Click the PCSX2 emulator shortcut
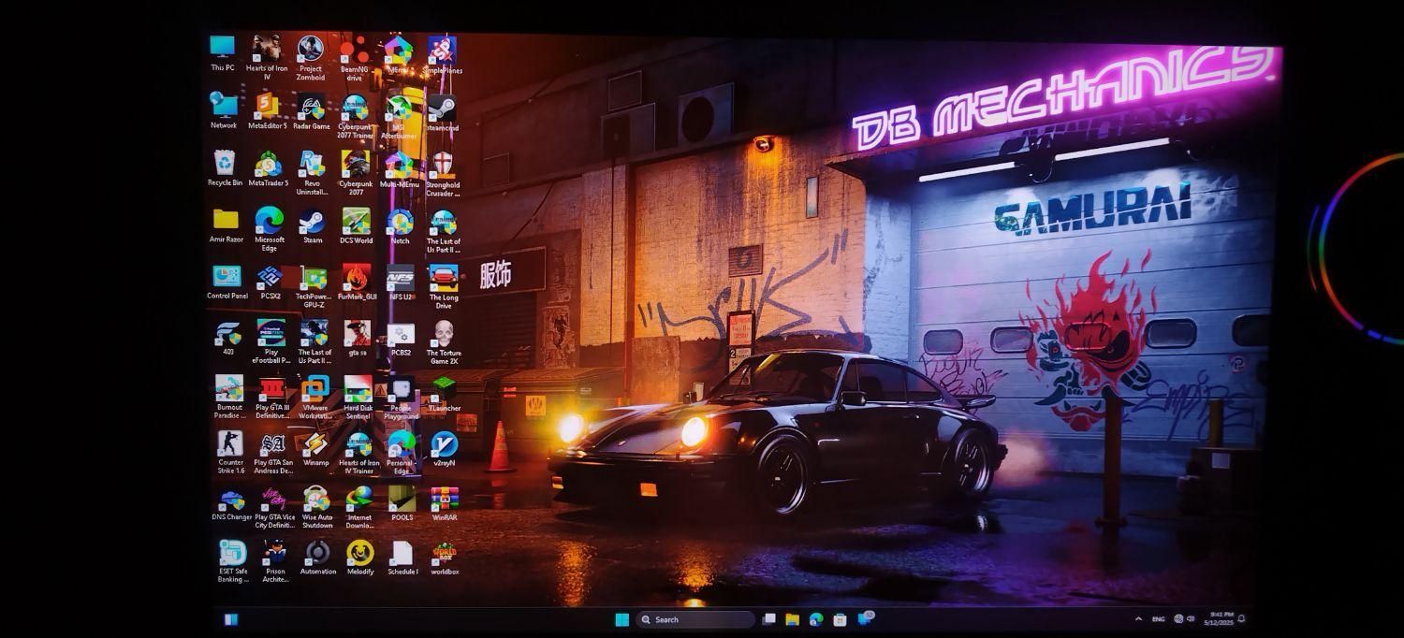Image resolution: width=1404 pixels, height=638 pixels. click(271, 283)
